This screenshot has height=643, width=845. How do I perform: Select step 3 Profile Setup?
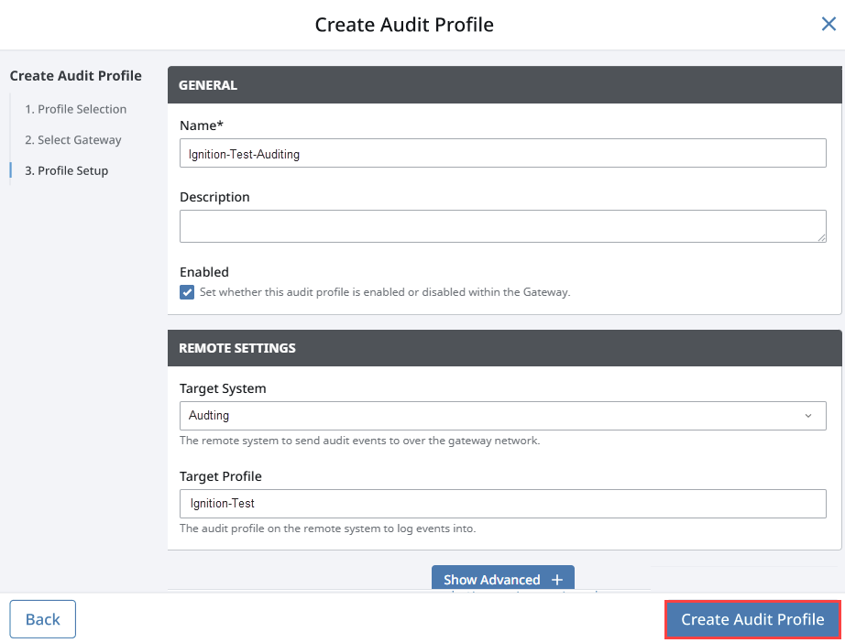[66, 170]
